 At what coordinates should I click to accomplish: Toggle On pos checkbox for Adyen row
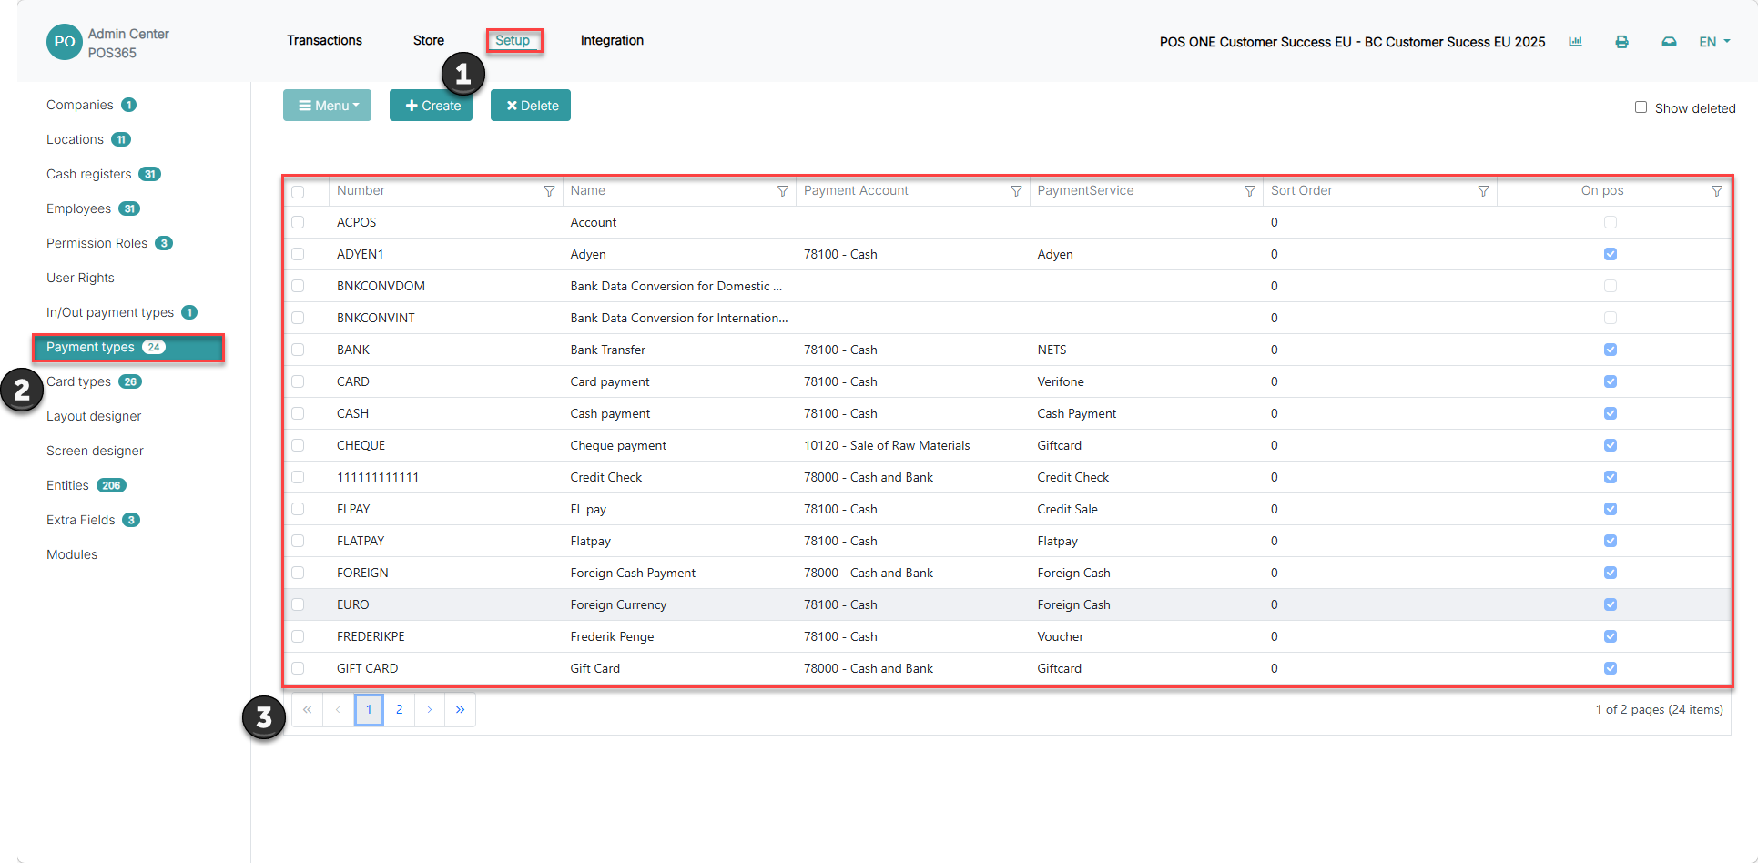(x=1611, y=254)
